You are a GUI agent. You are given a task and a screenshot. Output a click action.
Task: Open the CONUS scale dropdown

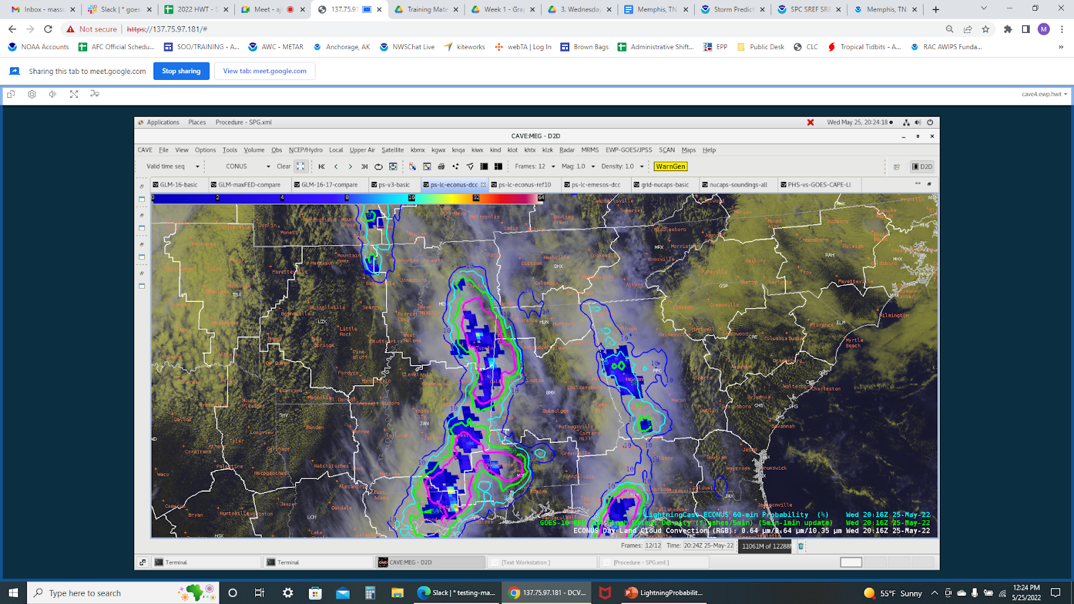[248, 166]
